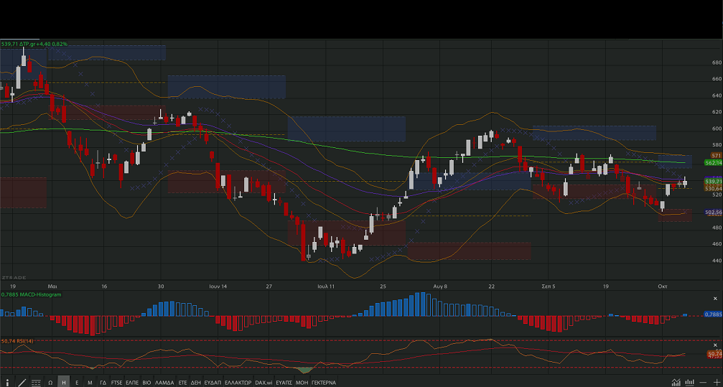Click the 530,64 price axis tag
Image resolution: width=723 pixels, height=387 pixels.
click(714, 189)
